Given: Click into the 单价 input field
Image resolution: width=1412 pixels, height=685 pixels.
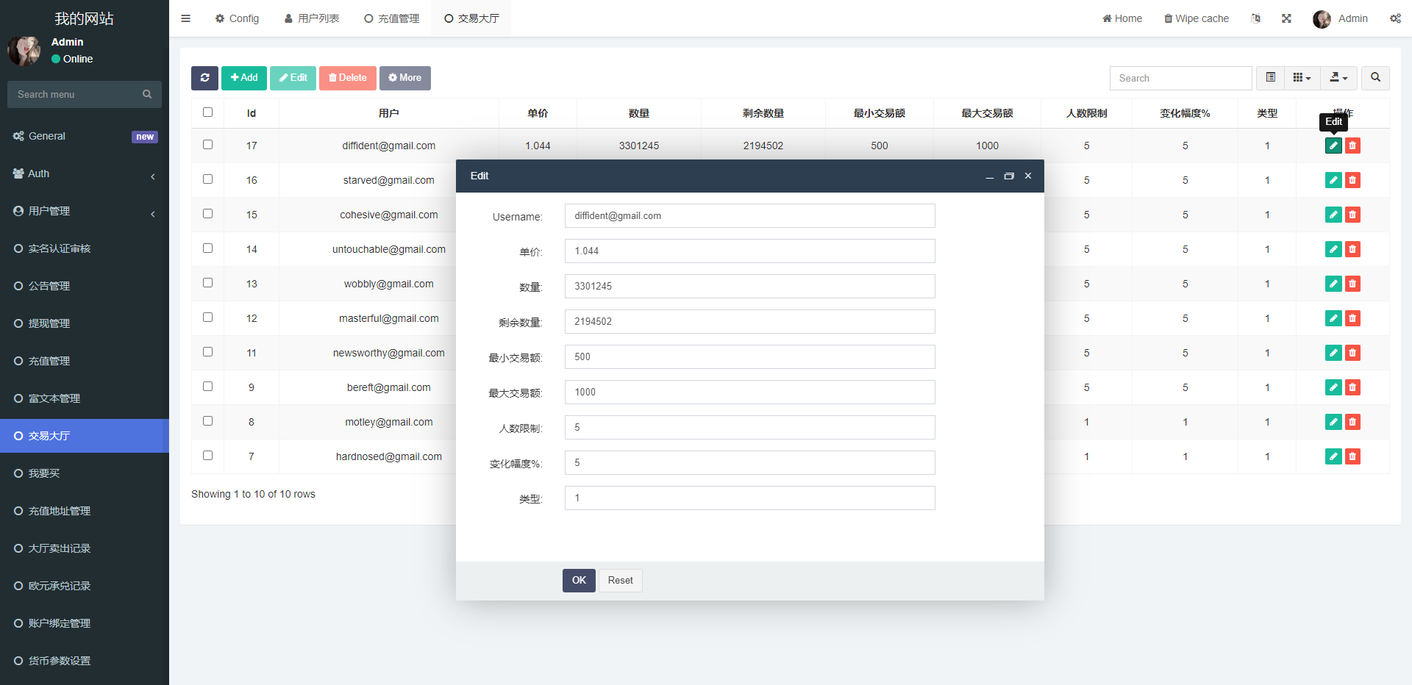Looking at the screenshot, I should 749,251.
